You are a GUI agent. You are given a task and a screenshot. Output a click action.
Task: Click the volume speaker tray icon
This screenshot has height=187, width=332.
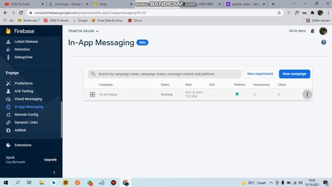coord(300,182)
